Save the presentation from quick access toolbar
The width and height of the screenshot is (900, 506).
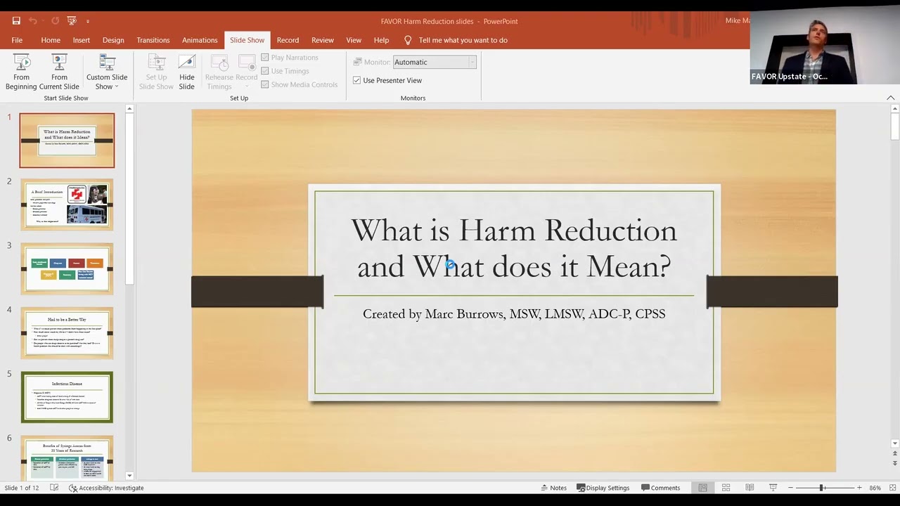16,21
